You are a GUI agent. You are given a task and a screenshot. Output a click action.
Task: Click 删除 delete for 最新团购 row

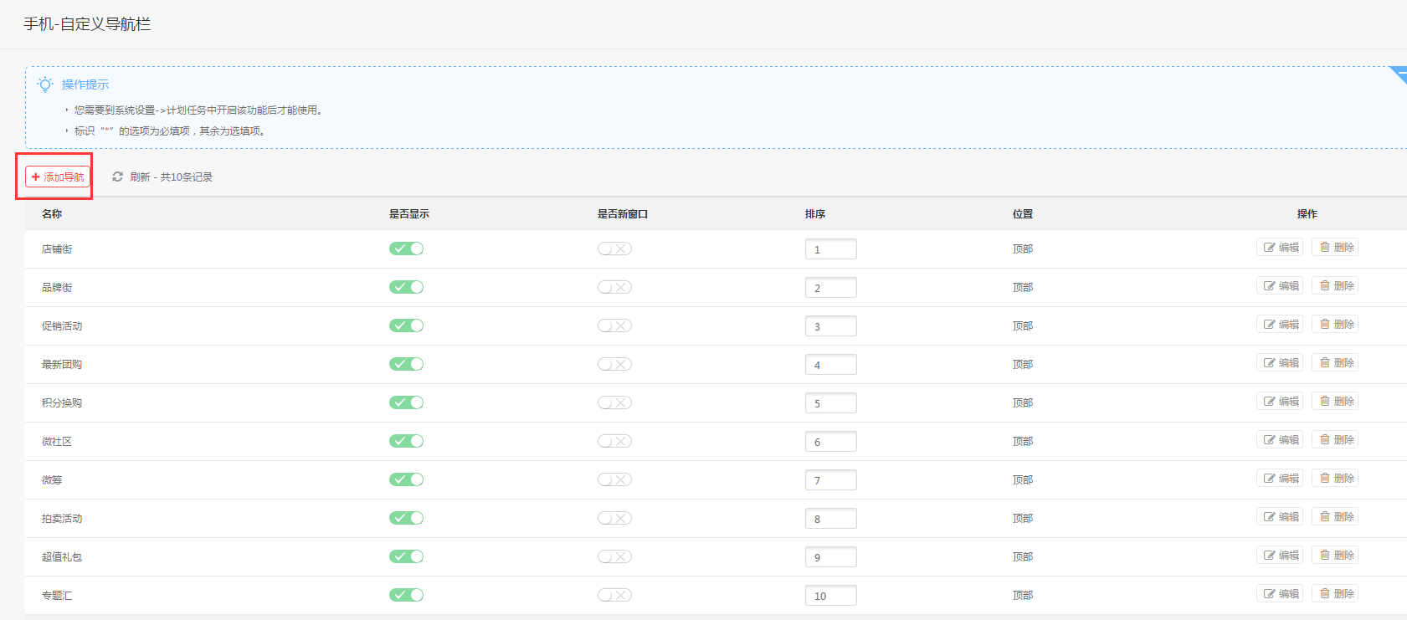click(1335, 363)
